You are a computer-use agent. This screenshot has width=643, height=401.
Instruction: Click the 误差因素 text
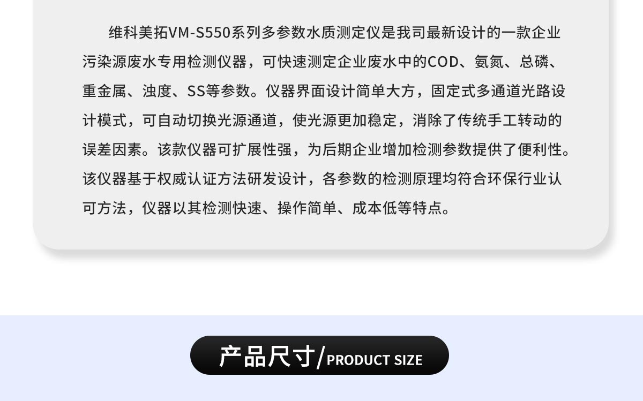(x=112, y=149)
